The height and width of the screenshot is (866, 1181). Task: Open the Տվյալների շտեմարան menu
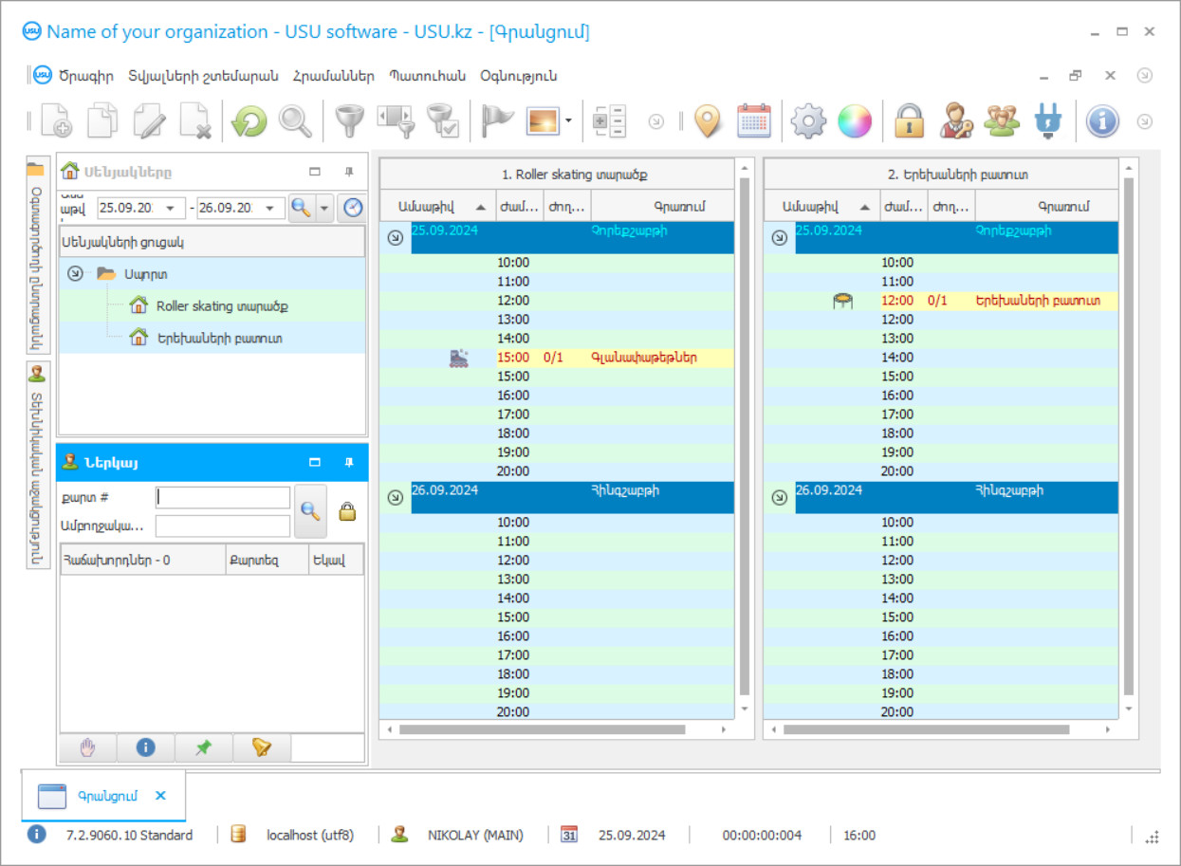[x=203, y=76]
